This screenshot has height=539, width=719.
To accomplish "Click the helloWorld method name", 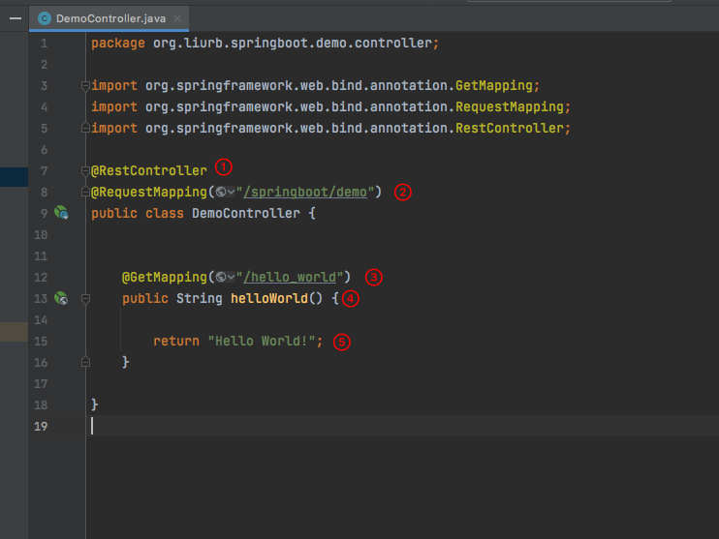I will click(269, 299).
